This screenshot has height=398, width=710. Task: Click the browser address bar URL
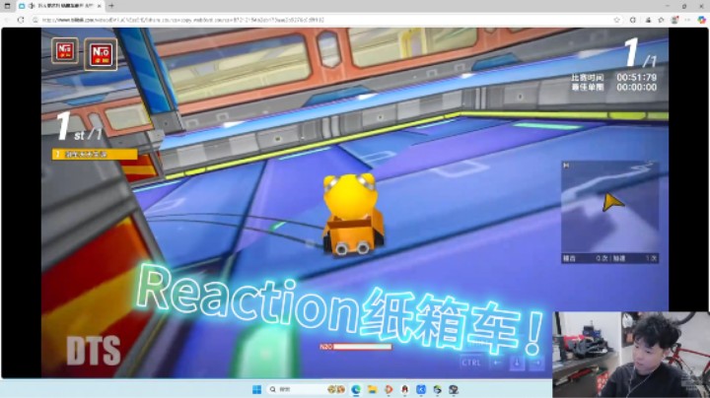[183, 20]
